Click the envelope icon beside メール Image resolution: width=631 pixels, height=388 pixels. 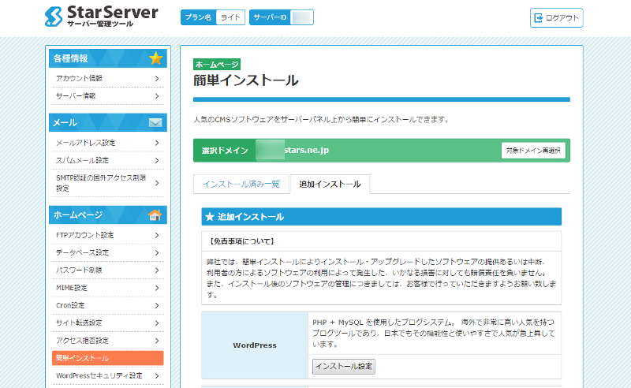pos(155,123)
